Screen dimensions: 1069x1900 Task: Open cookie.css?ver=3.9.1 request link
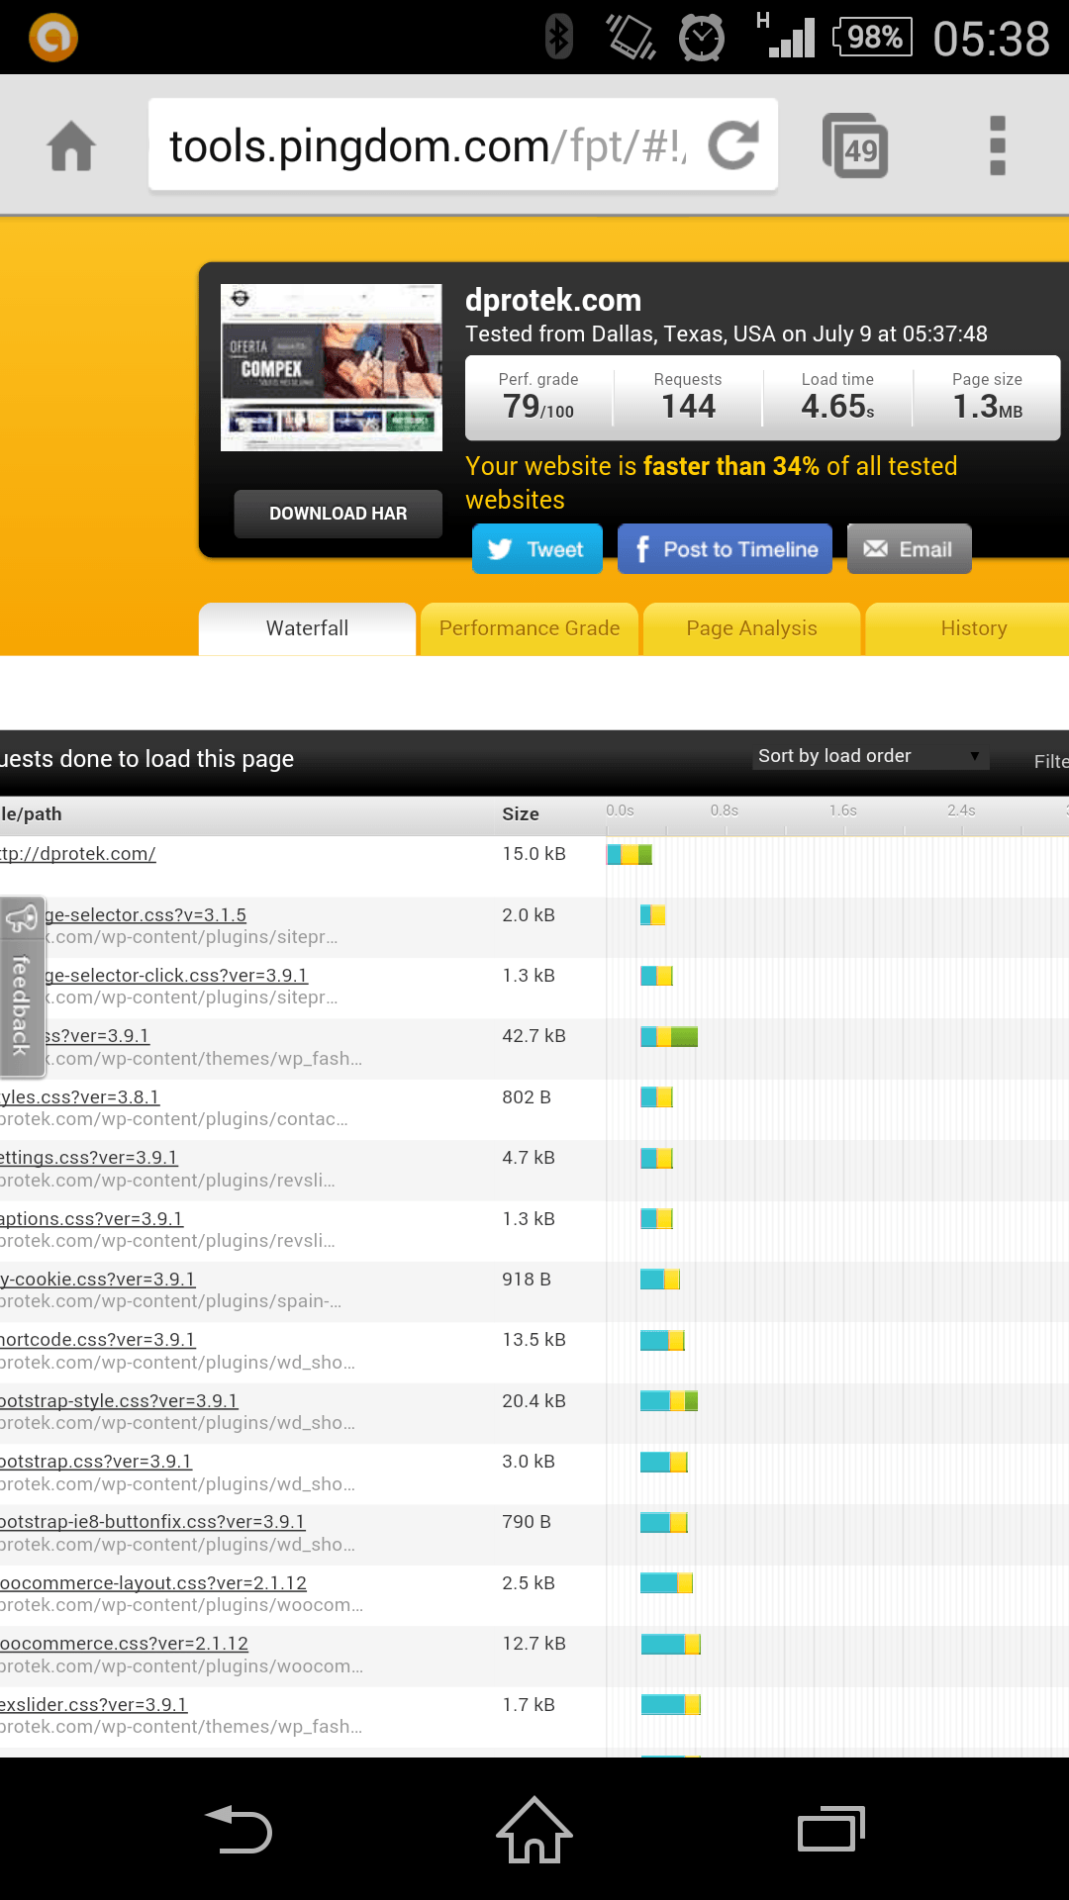click(x=98, y=1279)
